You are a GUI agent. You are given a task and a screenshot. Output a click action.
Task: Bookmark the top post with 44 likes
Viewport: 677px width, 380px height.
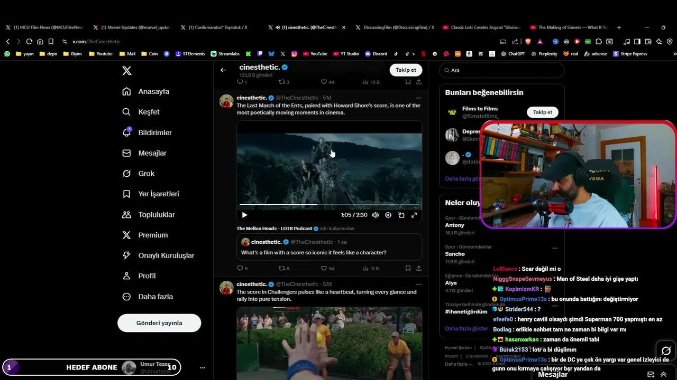pos(408,82)
